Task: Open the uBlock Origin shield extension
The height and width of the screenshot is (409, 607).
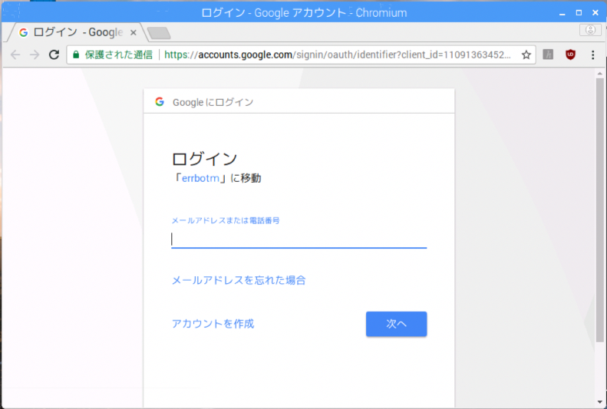Action: [x=570, y=54]
